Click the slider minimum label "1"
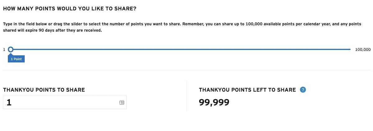The width and height of the screenshot is (373, 131). point(4,50)
